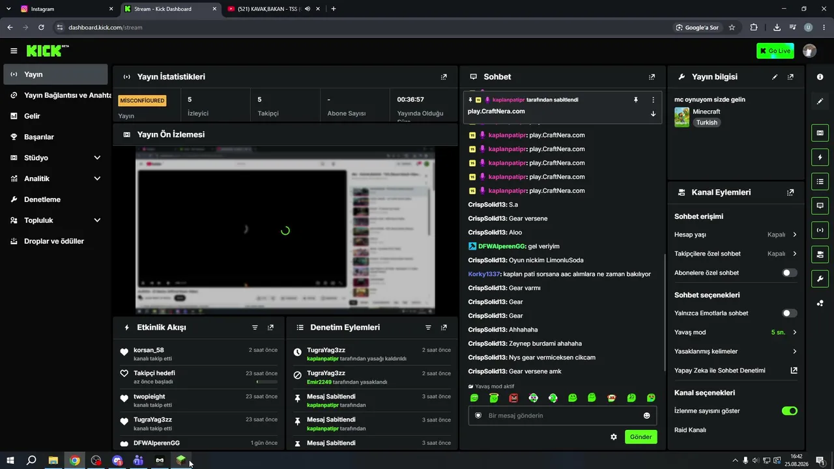Pop out the Etkinlik Akışı panel
Image resolution: width=834 pixels, height=469 pixels.
click(x=270, y=328)
